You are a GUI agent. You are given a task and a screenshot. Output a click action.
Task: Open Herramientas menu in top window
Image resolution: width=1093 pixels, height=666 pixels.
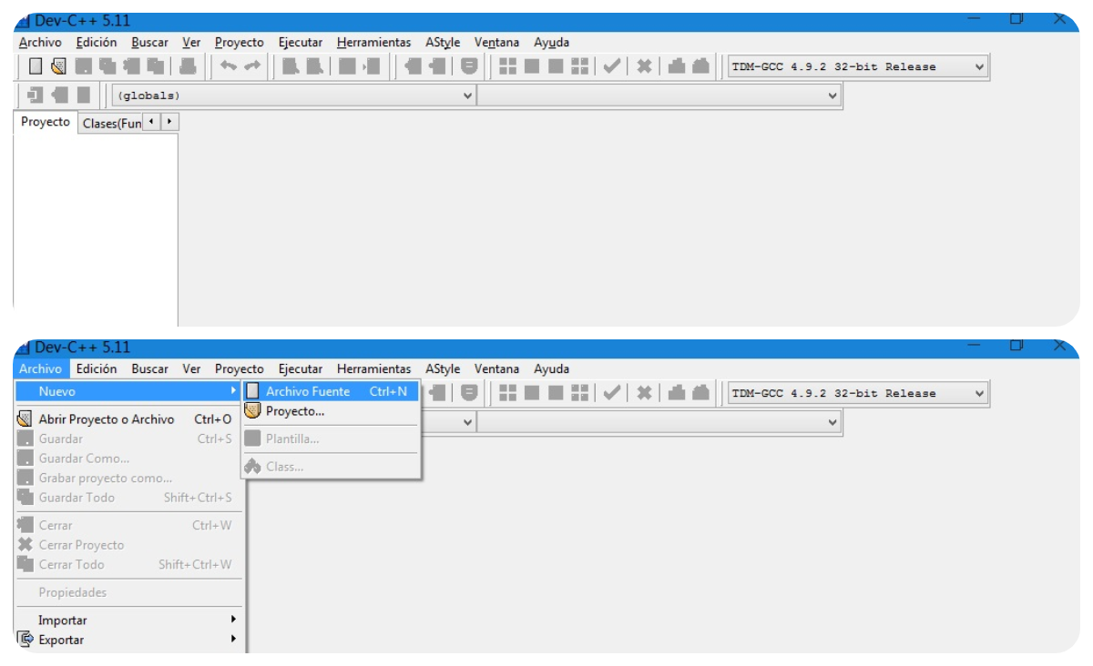pos(373,42)
